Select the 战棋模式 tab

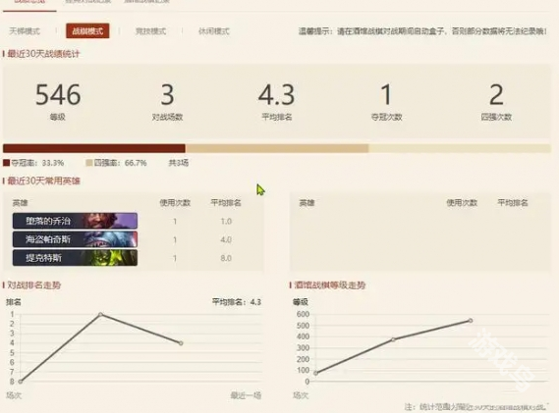point(87,31)
